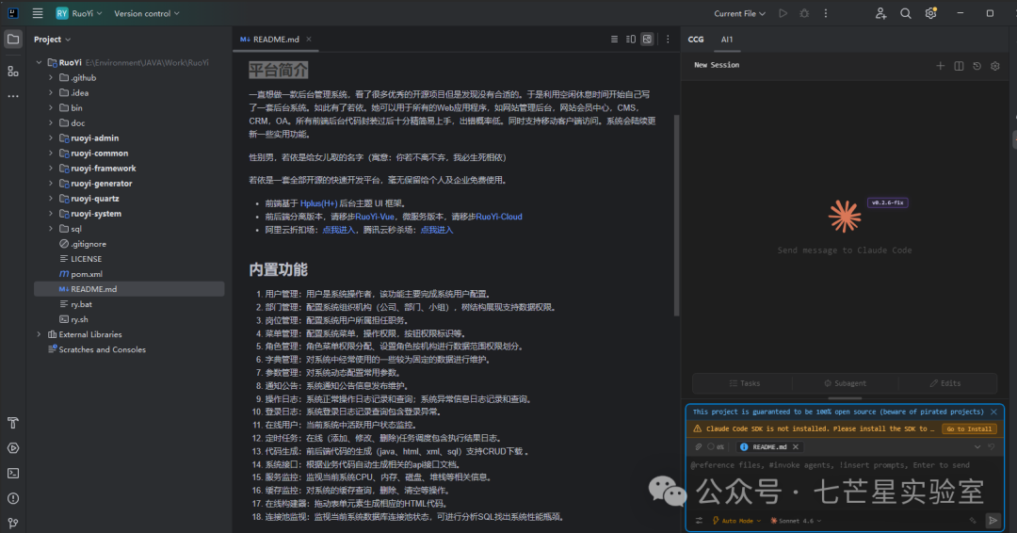
Task: Open the Build hammer tool window
Action: pyautogui.click(x=13, y=423)
